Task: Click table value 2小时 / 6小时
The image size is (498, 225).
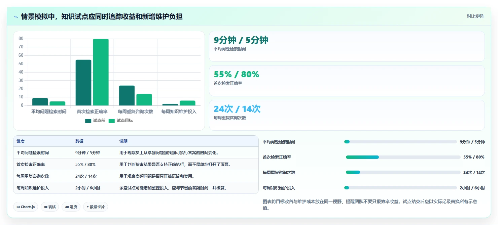Action: 88,188
